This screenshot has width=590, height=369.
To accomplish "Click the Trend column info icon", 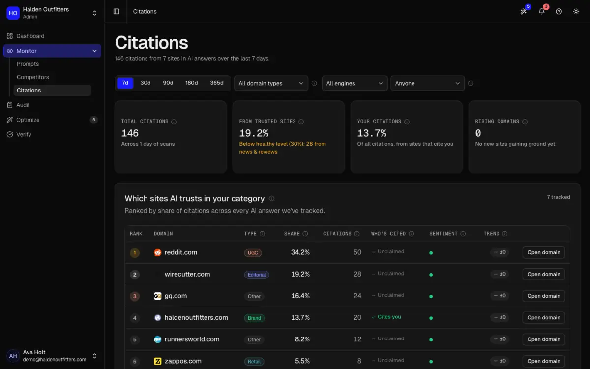I will click(505, 234).
